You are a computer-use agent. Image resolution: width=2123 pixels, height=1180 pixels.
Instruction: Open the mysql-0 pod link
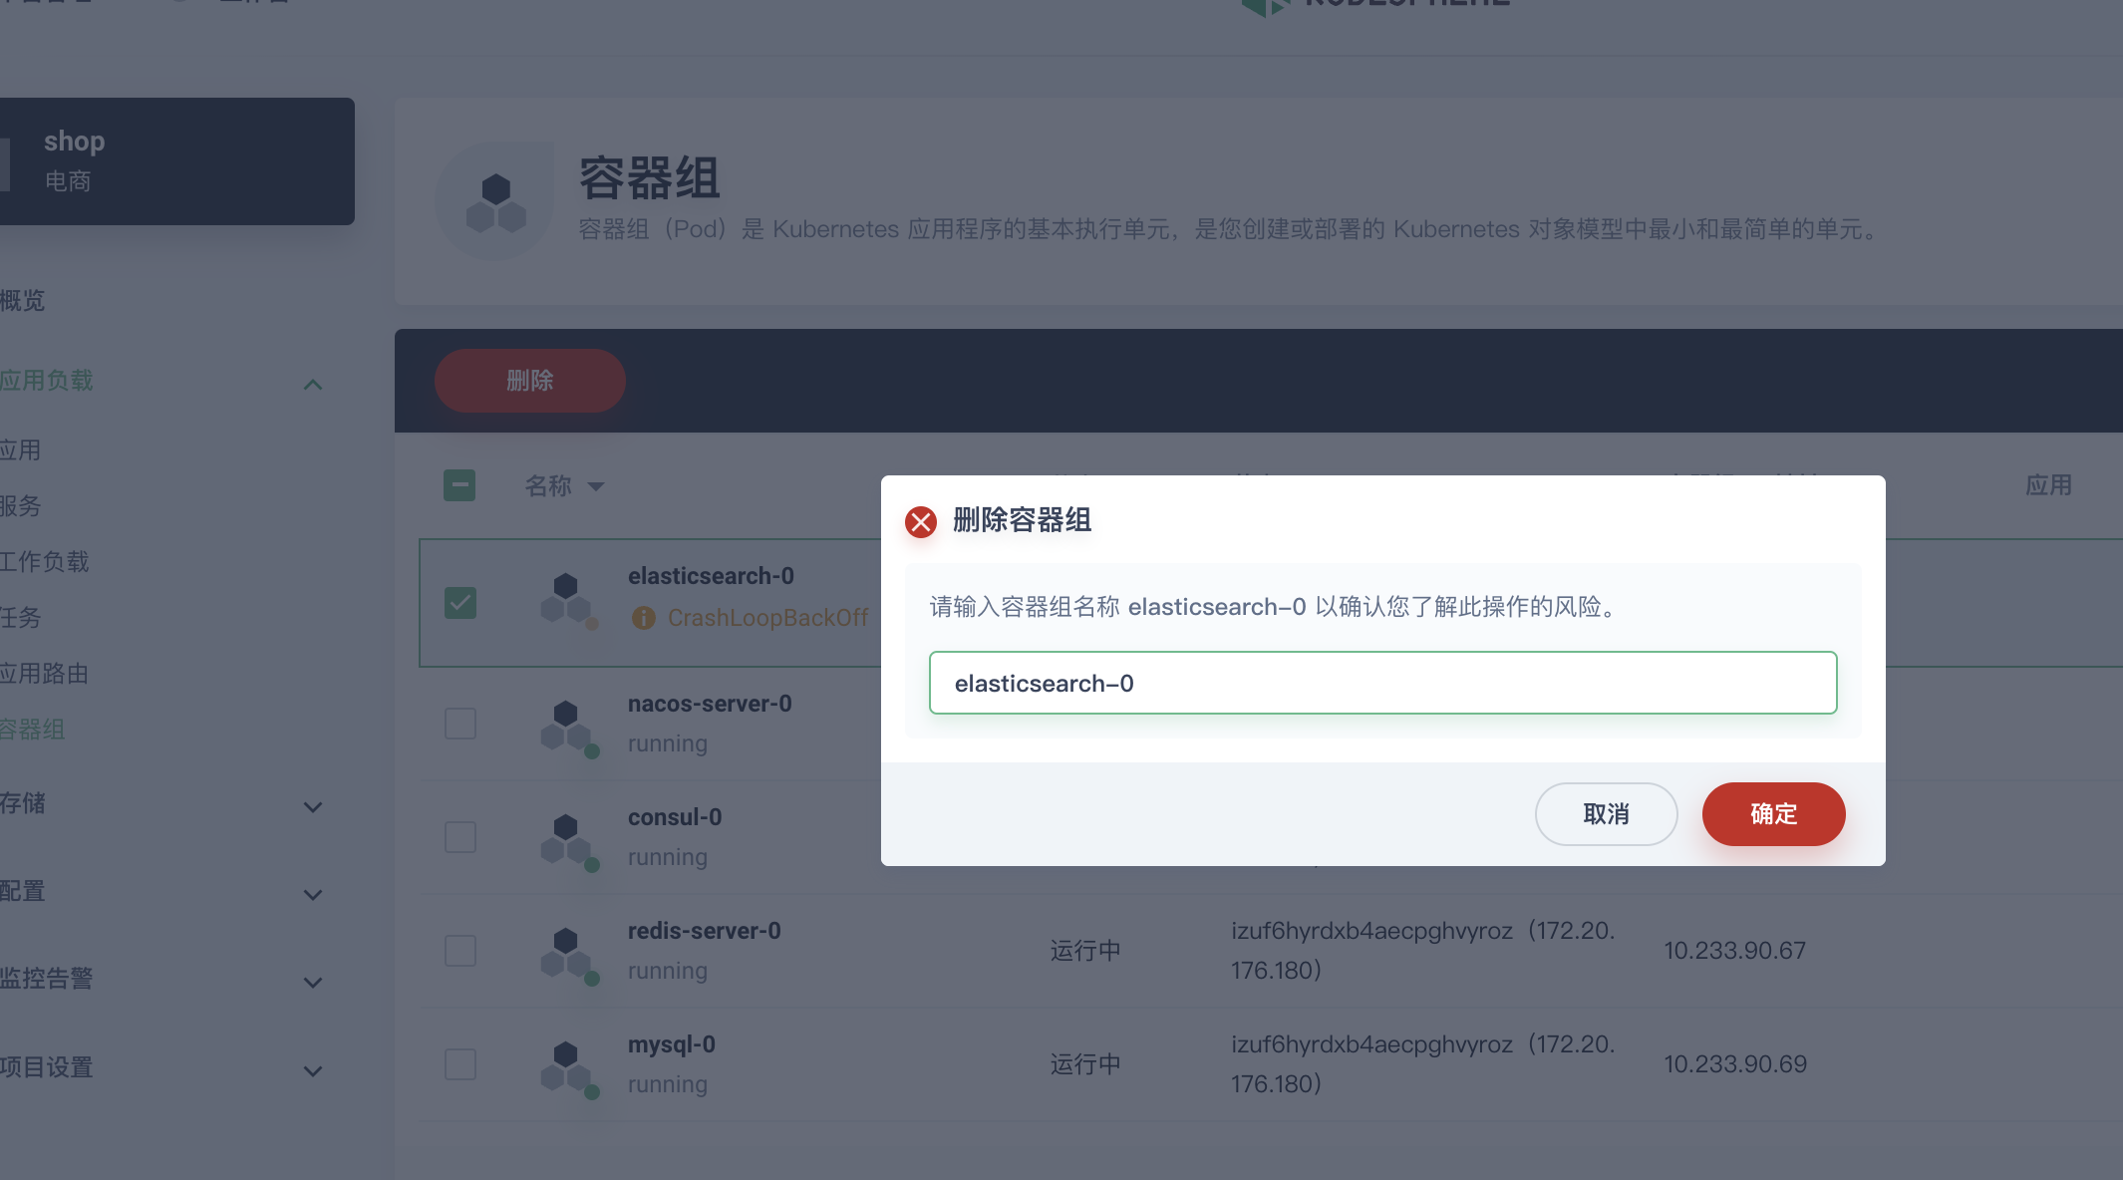pos(672,1044)
